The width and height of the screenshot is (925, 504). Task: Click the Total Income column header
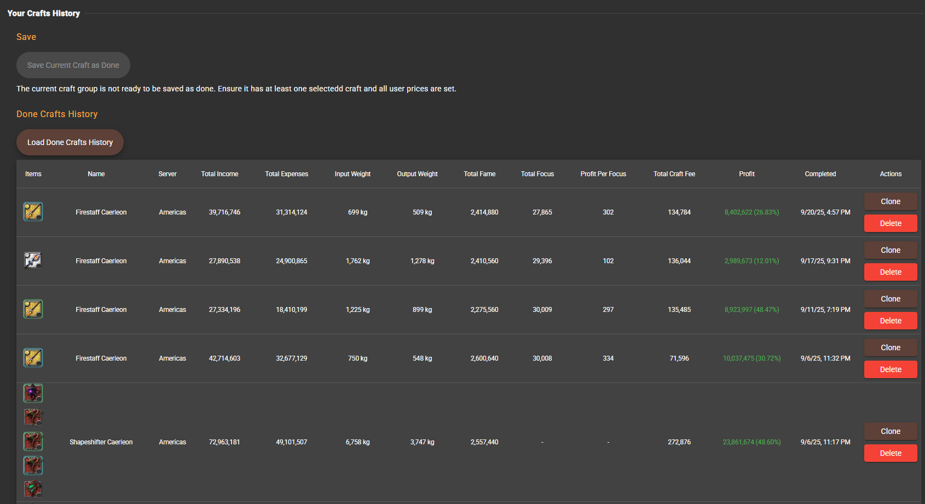tap(219, 174)
